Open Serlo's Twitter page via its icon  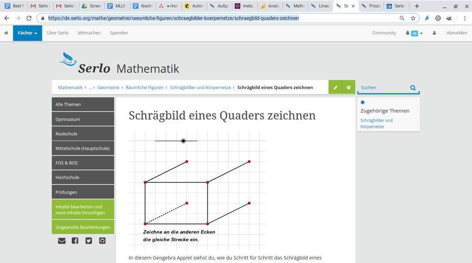89,241
